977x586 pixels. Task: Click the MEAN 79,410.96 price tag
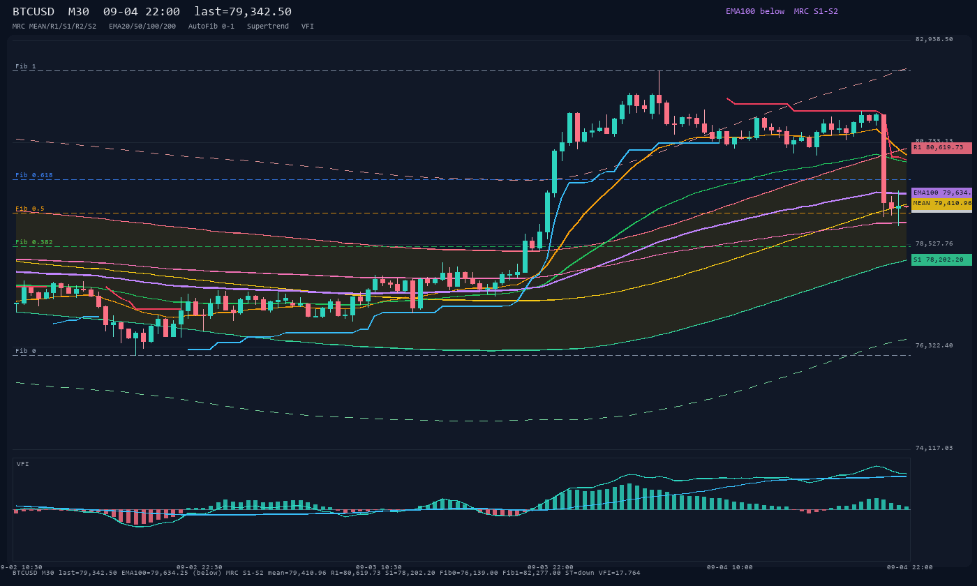(941, 204)
